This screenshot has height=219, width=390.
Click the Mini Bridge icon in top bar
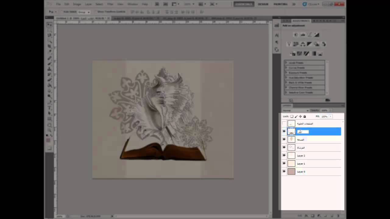pos(165,4)
